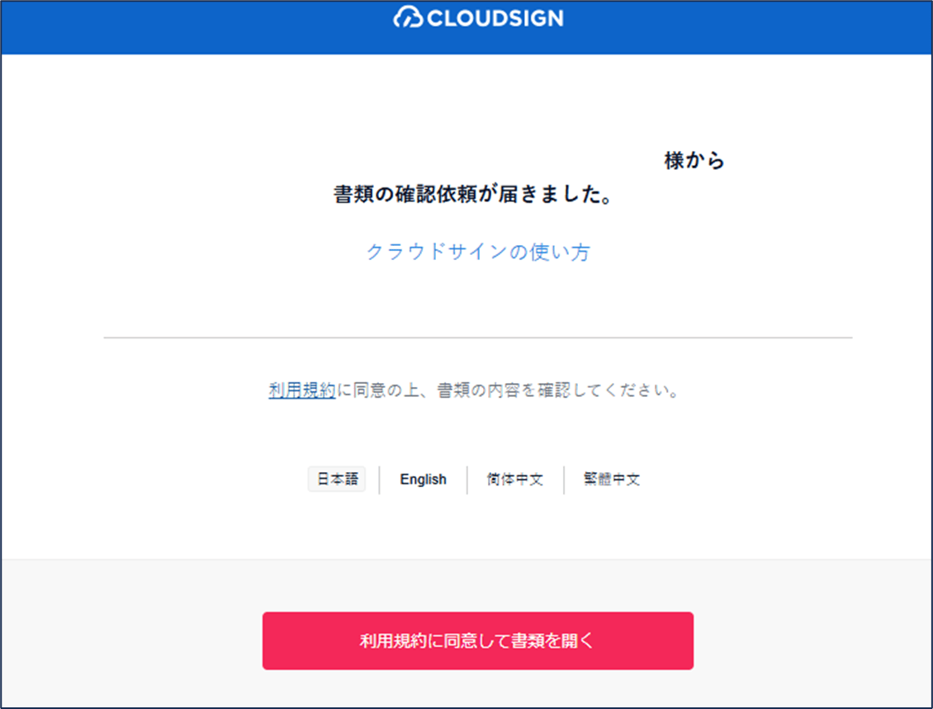The width and height of the screenshot is (933, 709).
Task: Toggle the highlighted 日本語 language selection
Action: (x=337, y=479)
